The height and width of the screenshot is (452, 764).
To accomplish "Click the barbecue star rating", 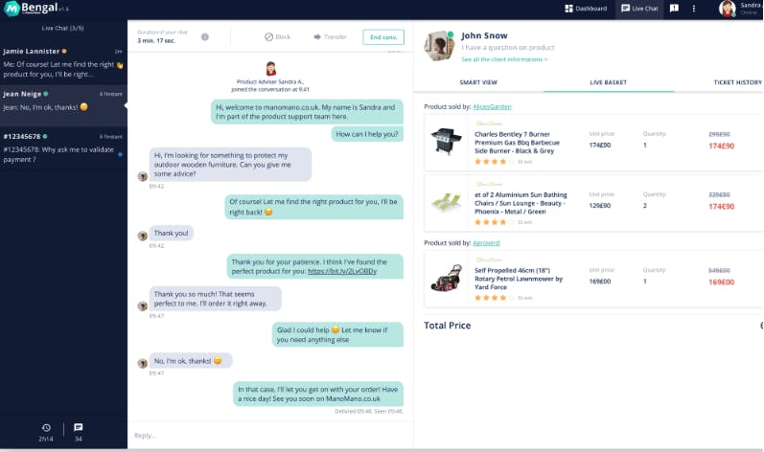I will (x=494, y=162).
